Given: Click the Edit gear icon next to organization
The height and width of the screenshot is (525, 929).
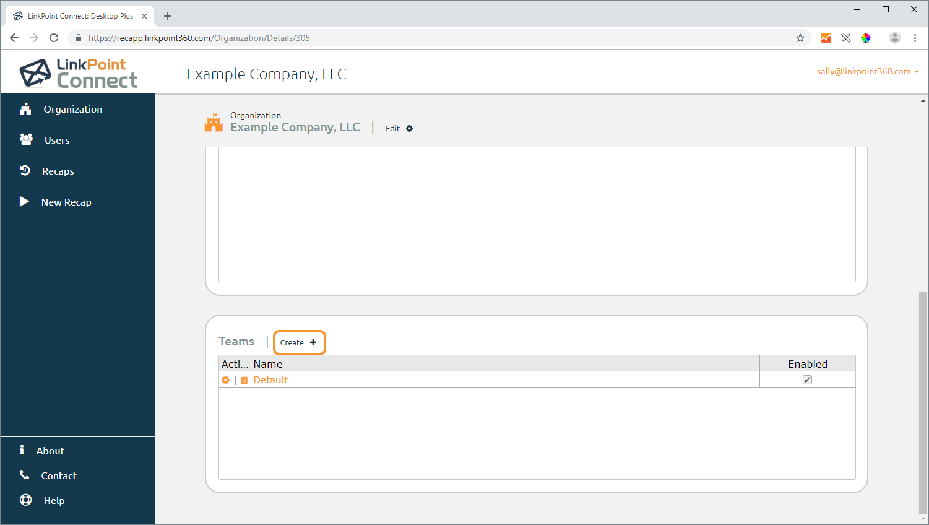Looking at the screenshot, I should (409, 128).
